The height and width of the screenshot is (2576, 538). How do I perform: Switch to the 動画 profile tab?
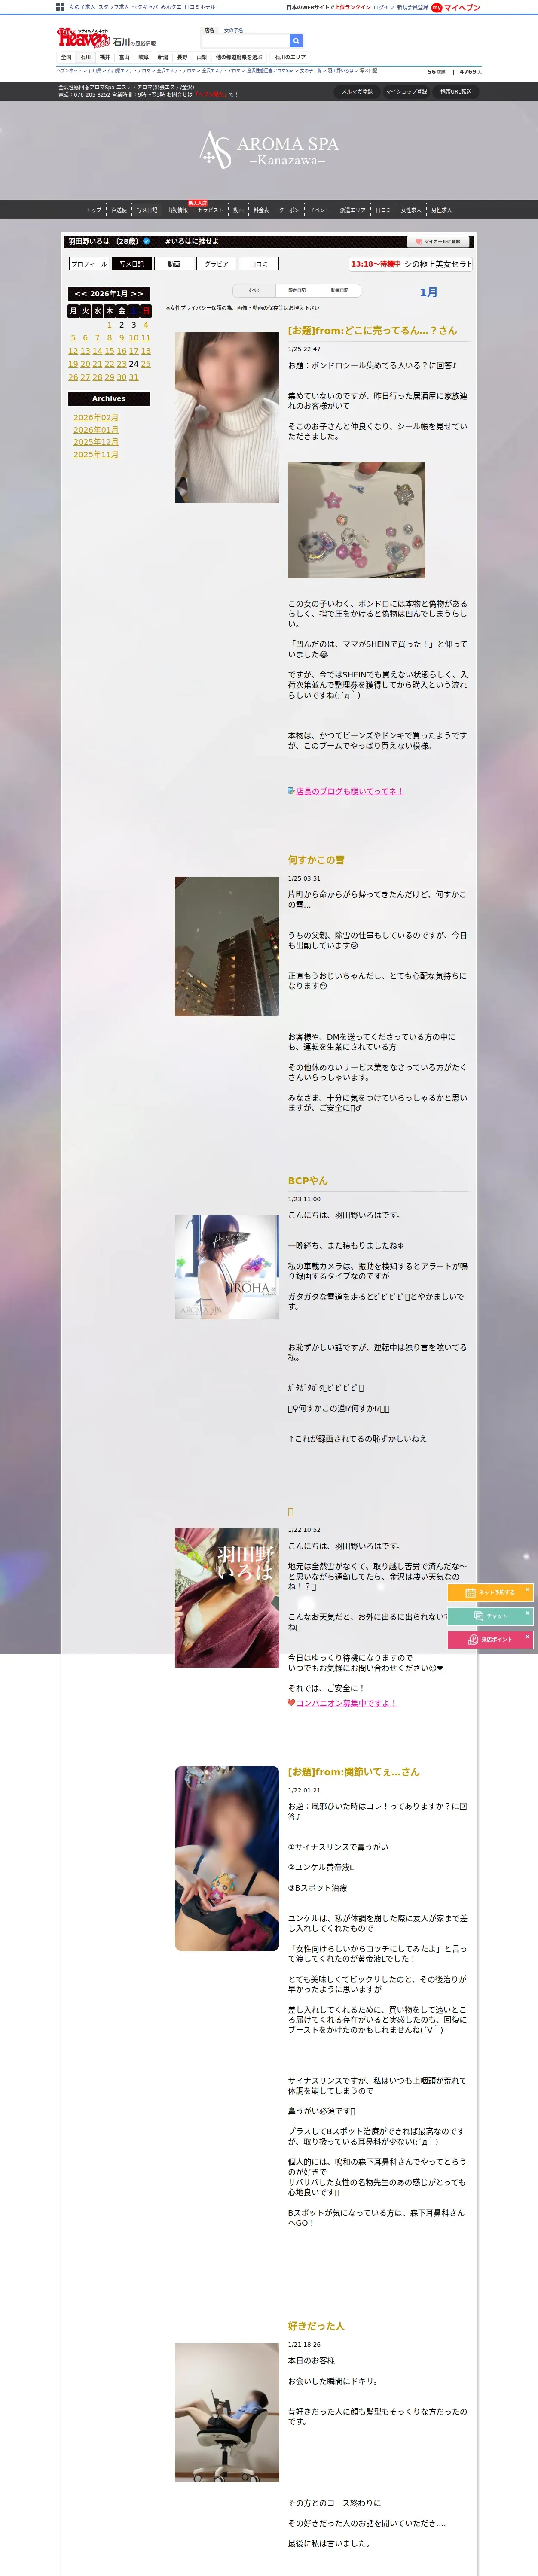[x=174, y=264]
